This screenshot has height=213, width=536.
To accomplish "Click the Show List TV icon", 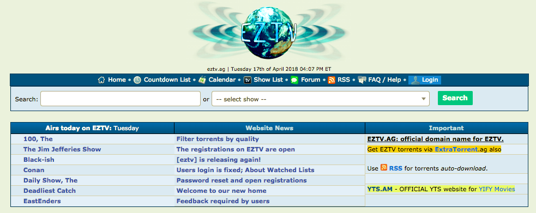I will tap(248, 80).
